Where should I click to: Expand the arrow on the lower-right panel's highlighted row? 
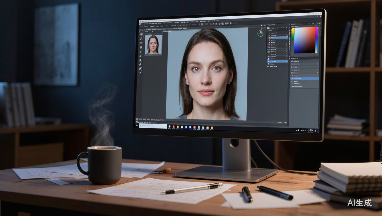point(317,79)
